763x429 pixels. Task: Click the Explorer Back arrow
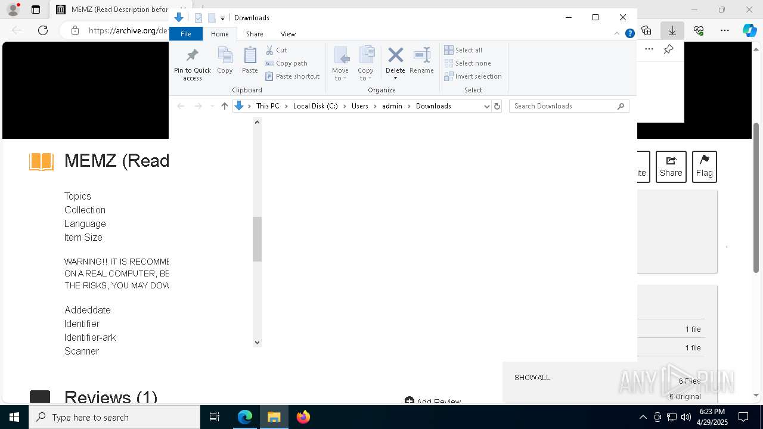click(x=181, y=106)
